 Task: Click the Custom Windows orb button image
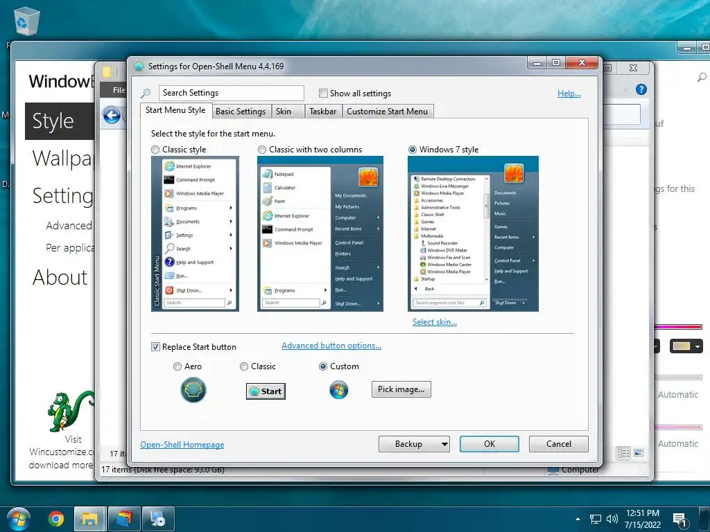(x=338, y=390)
